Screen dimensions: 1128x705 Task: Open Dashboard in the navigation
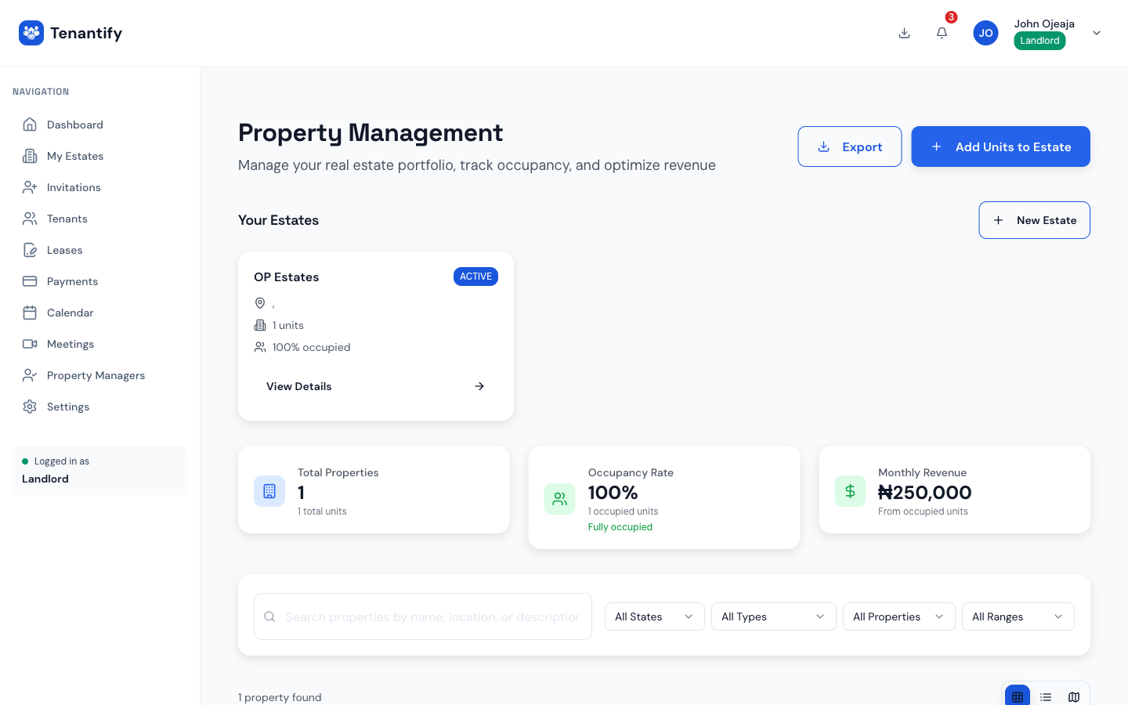coord(100,125)
